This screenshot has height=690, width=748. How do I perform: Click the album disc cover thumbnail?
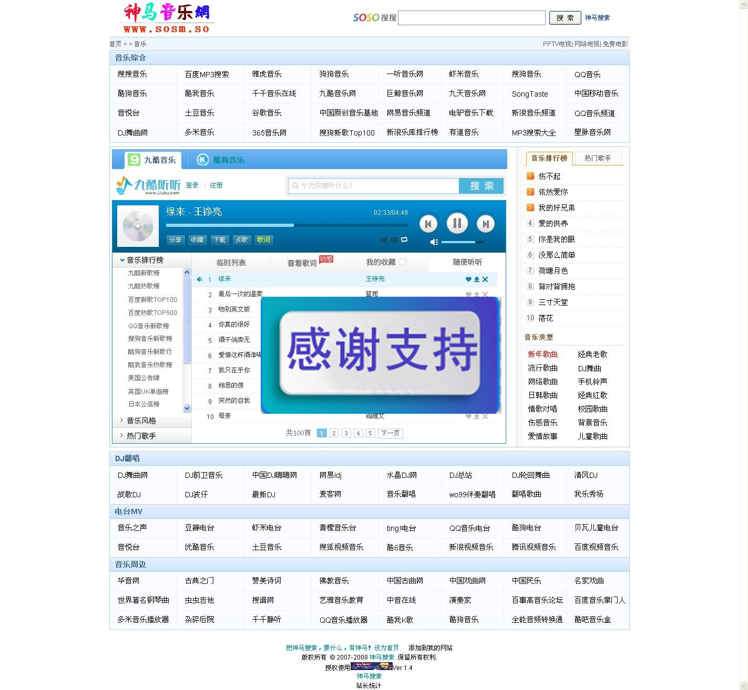138,226
